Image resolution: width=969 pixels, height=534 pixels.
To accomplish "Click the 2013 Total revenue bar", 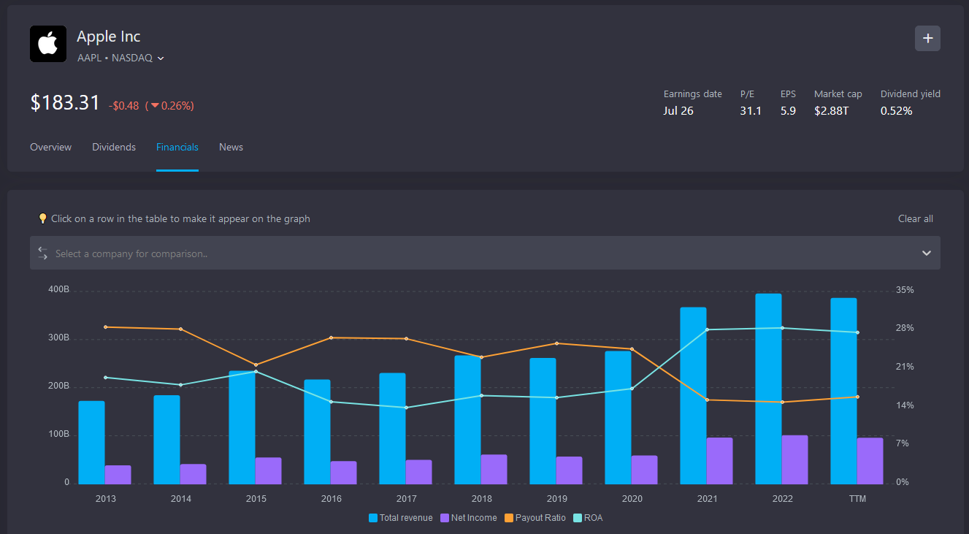I will pyautogui.click(x=91, y=442).
